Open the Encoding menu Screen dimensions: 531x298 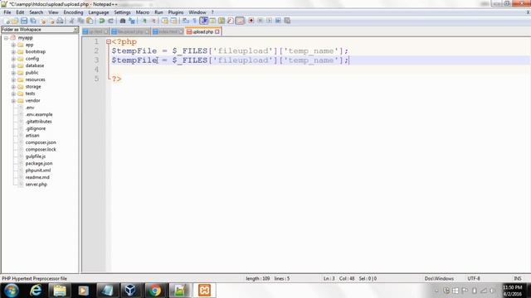[73, 12]
